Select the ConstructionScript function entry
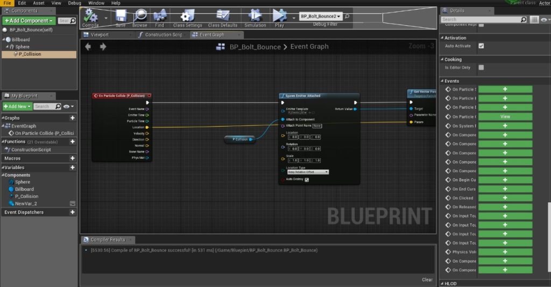The height and width of the screenshot is (287, 551). pos(31,150)
